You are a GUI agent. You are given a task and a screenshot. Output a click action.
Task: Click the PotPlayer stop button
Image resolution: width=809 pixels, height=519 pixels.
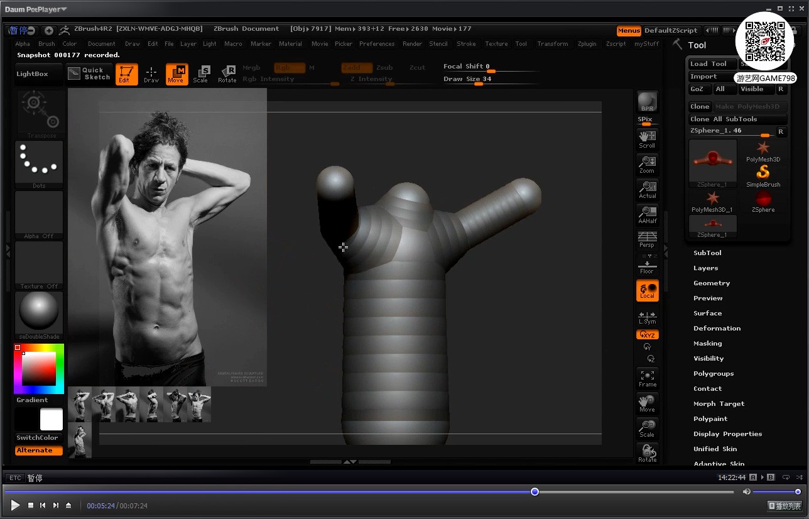click(30, 505)
